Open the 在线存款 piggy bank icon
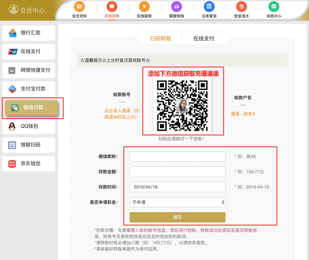The image size is (309, 260). [111, 7]
